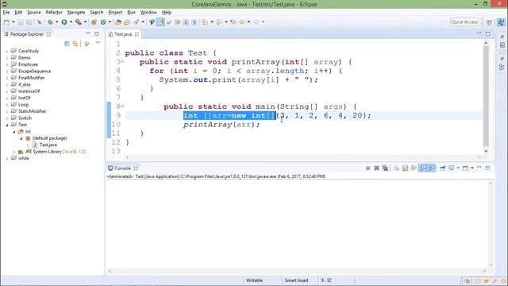Click the Clear Console icon
508x286 pixels.
click(x=397, y=168)
